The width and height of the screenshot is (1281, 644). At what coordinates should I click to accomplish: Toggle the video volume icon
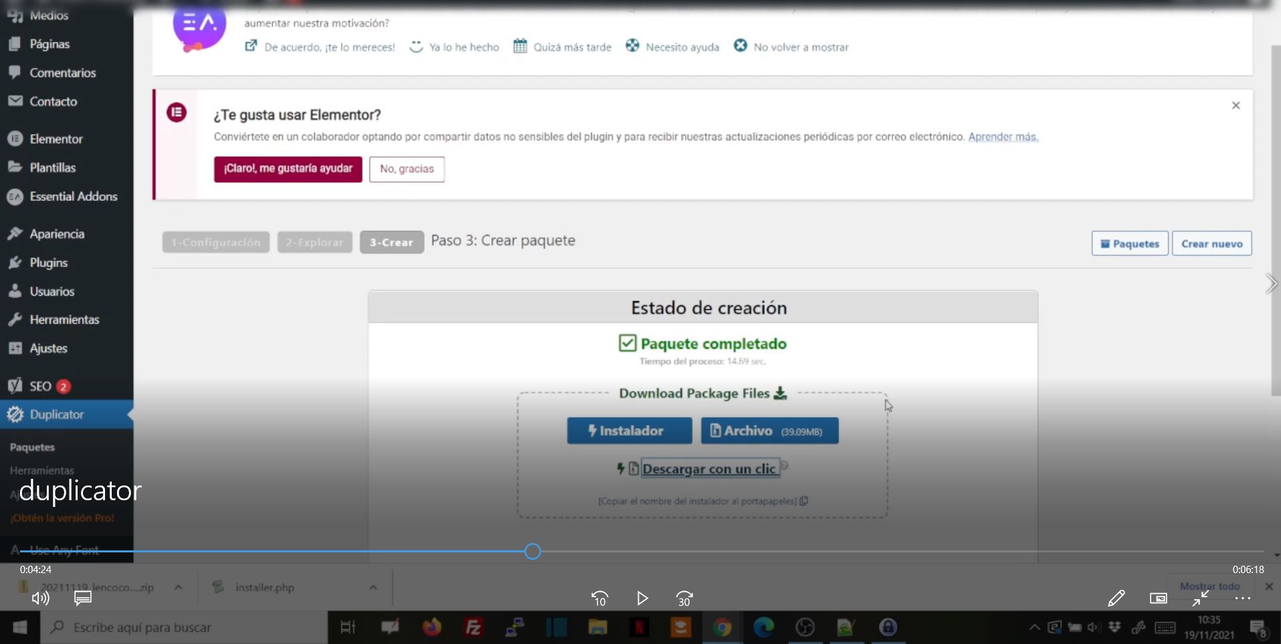(40, 598)
